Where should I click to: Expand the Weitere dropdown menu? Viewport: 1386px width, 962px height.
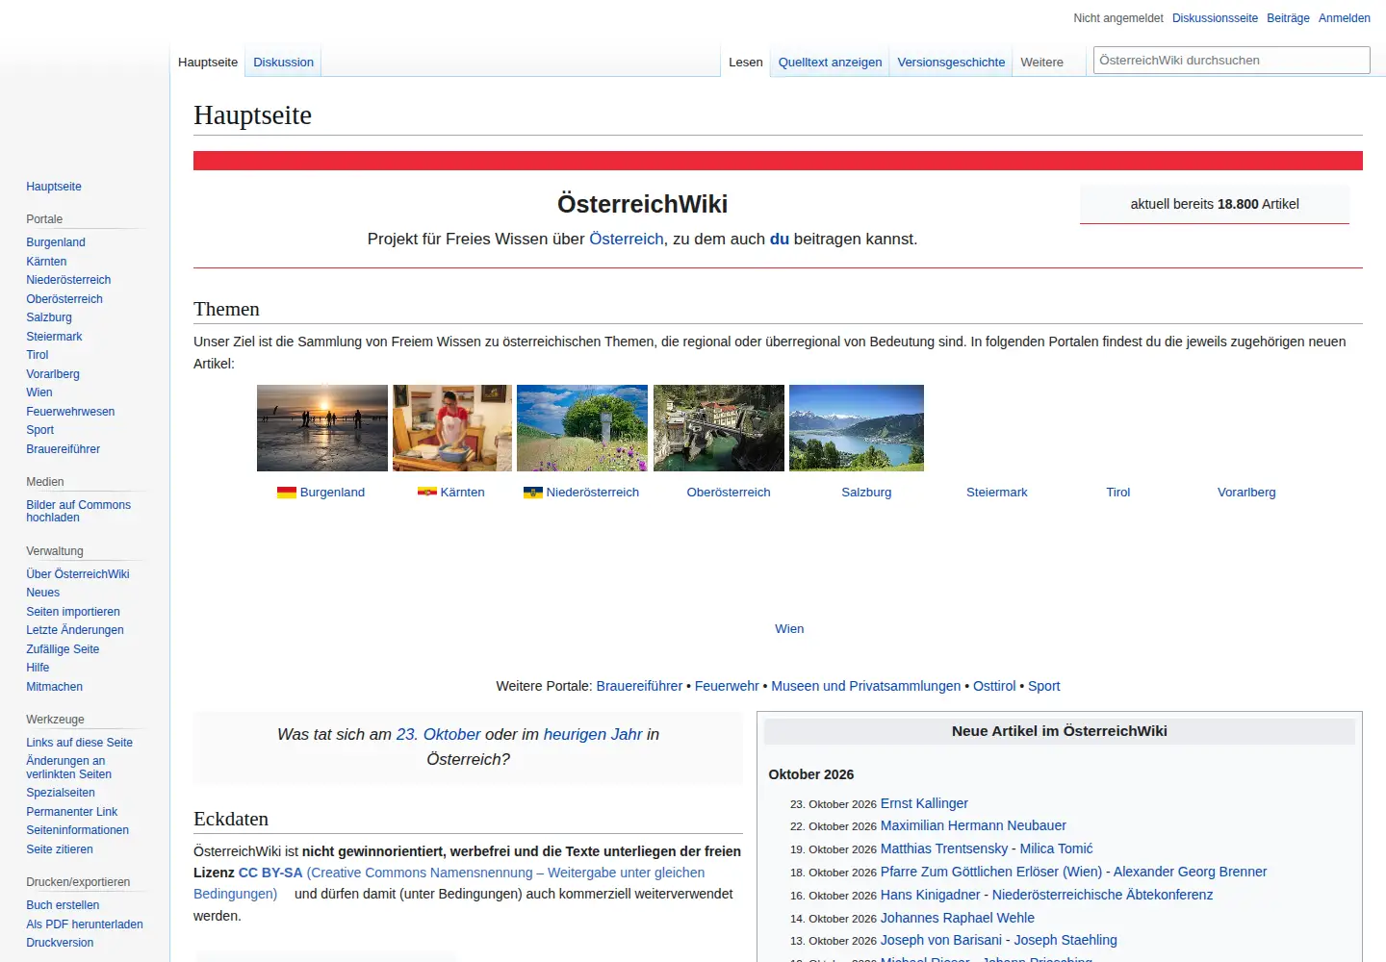click(x=1041, y=63)
